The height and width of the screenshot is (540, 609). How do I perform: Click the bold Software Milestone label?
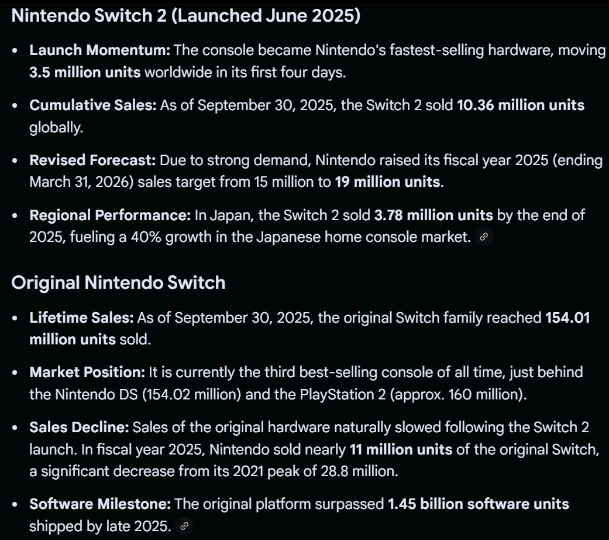pyautogui.click(x=100, y=504)
